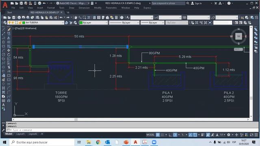The width and height of the screenshot is (260, 146).
Task: Toggle snap mode dots icon in the status bar
Action: click(x=162, y=135)
